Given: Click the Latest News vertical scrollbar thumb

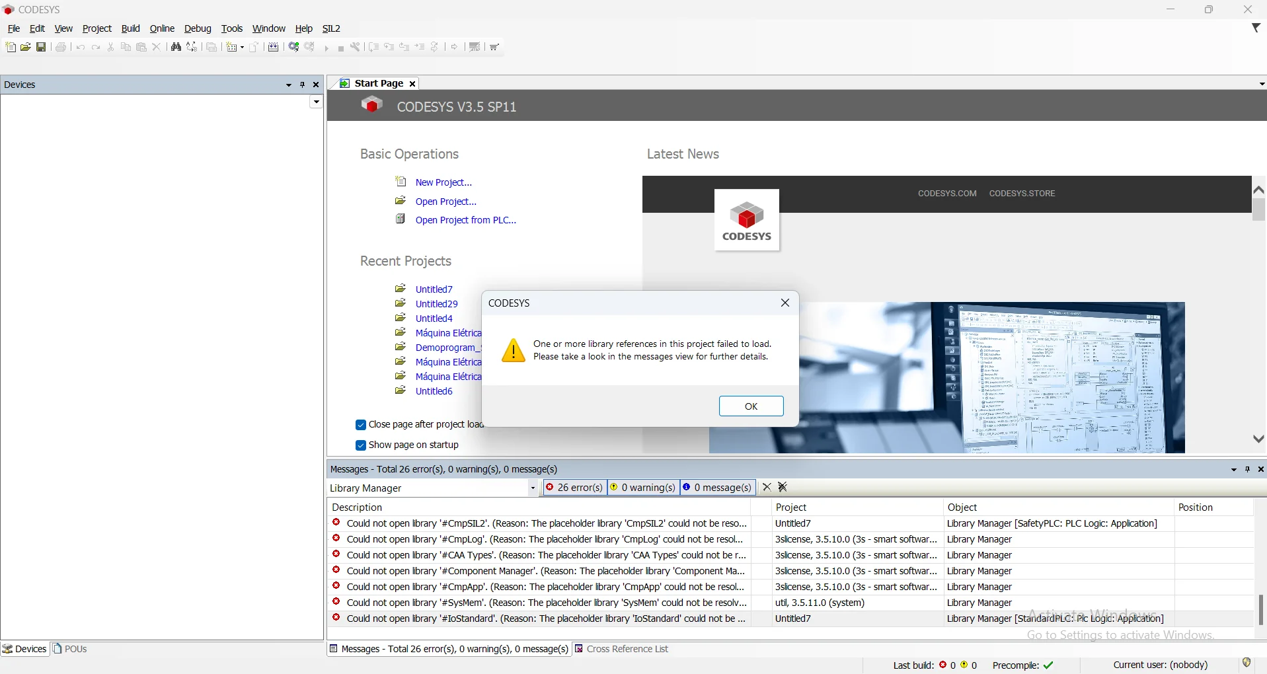Looking at the screenshot, I should pyautogui.click(x=1258, y=209).
